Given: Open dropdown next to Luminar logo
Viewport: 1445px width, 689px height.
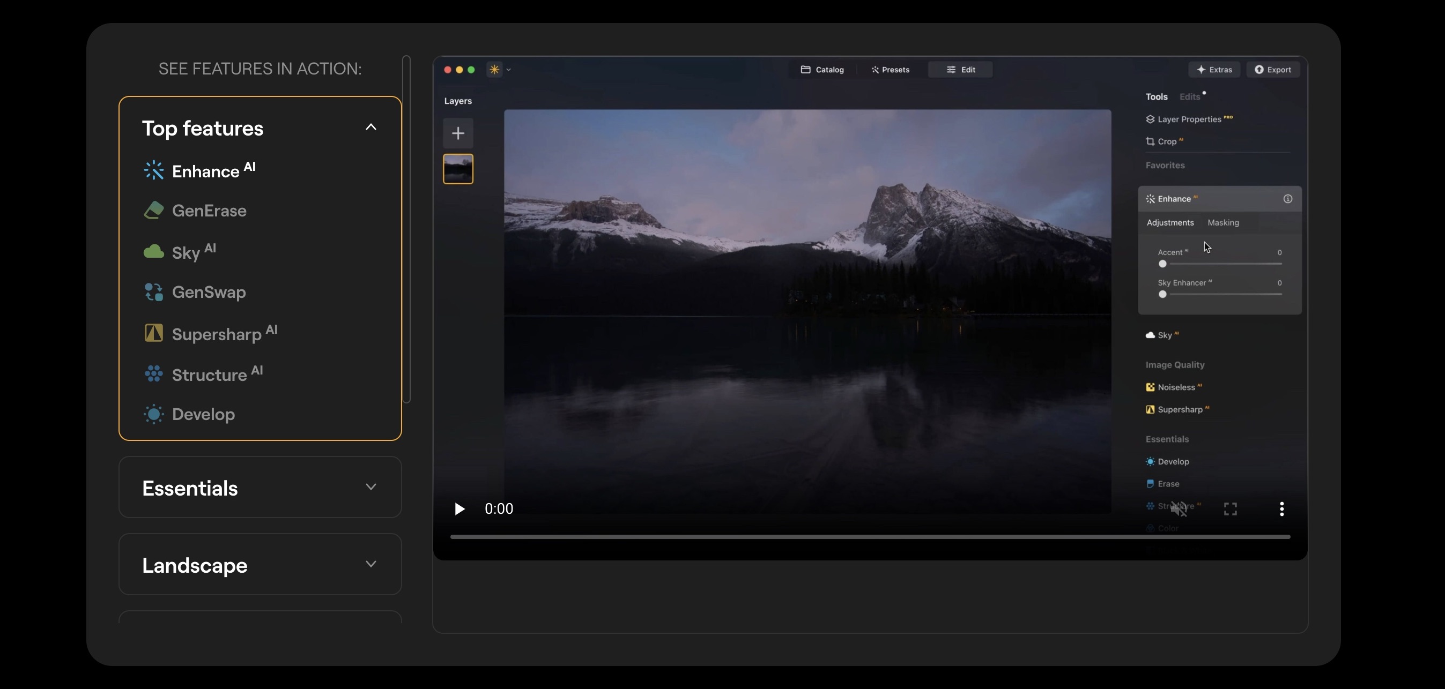Looking at the screenshot, I should point(509,70).
